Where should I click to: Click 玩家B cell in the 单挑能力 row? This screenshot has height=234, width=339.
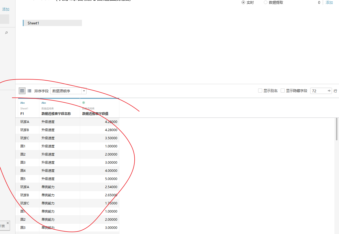[25, 195]
